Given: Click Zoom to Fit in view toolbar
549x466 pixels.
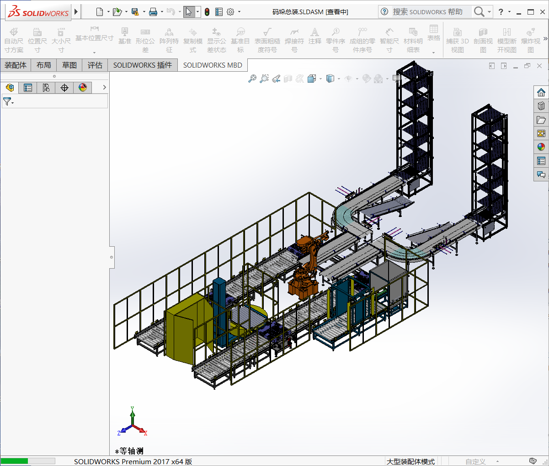Looking at the screenshot, I should 252,79.
